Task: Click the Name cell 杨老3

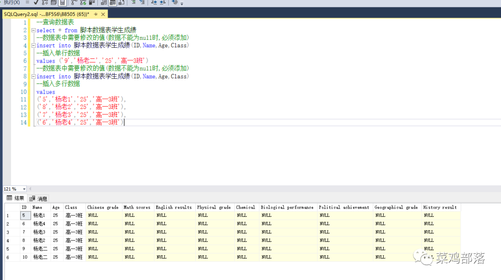Action: [41, 232]
